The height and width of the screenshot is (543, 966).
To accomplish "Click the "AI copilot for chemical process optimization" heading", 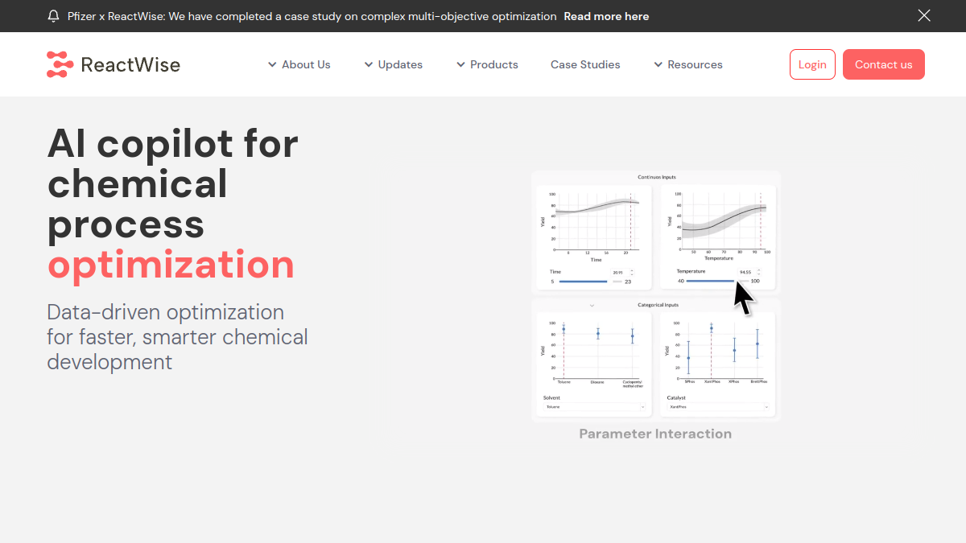I will click(173, 204).
